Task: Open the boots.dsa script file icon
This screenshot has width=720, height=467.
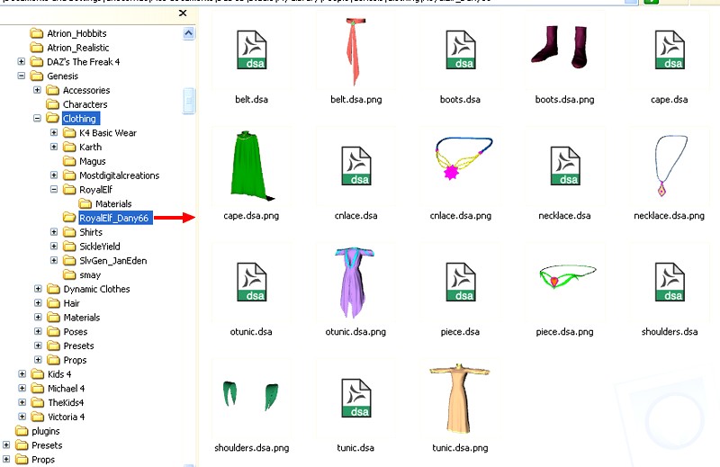Action: (x=461, y=49)
